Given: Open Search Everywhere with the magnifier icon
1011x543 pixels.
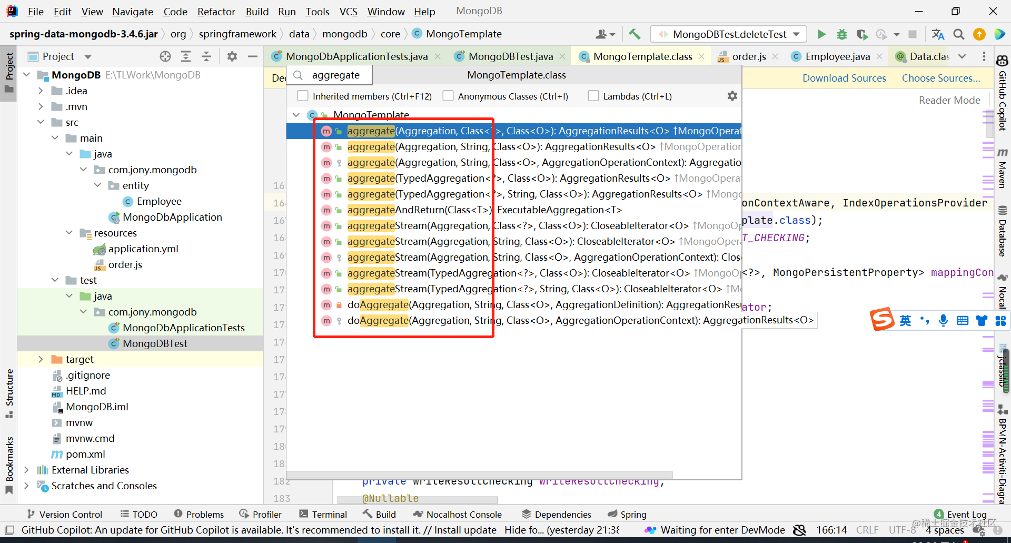Looking at the screenshot, I should [x=959, y=34].
